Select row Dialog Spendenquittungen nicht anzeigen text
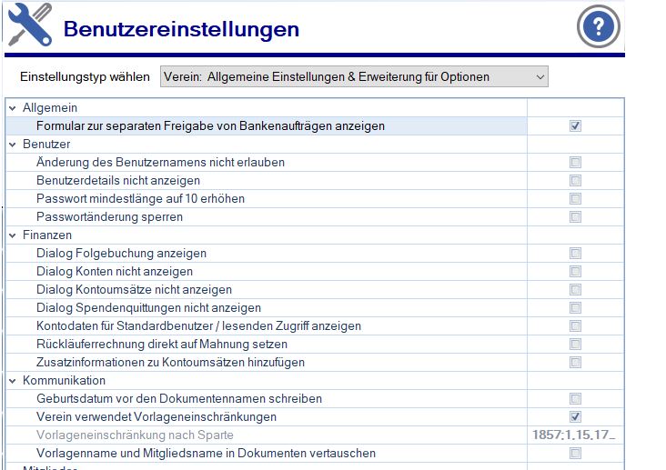 click(x=148, y=308)
